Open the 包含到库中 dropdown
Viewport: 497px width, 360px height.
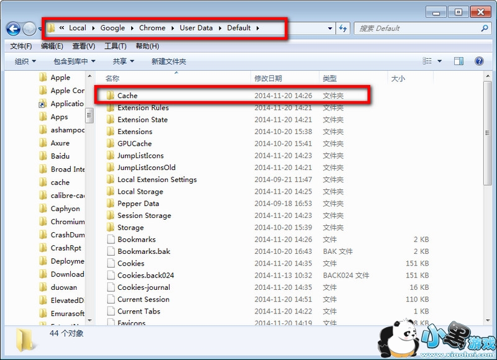click(75, 61)
